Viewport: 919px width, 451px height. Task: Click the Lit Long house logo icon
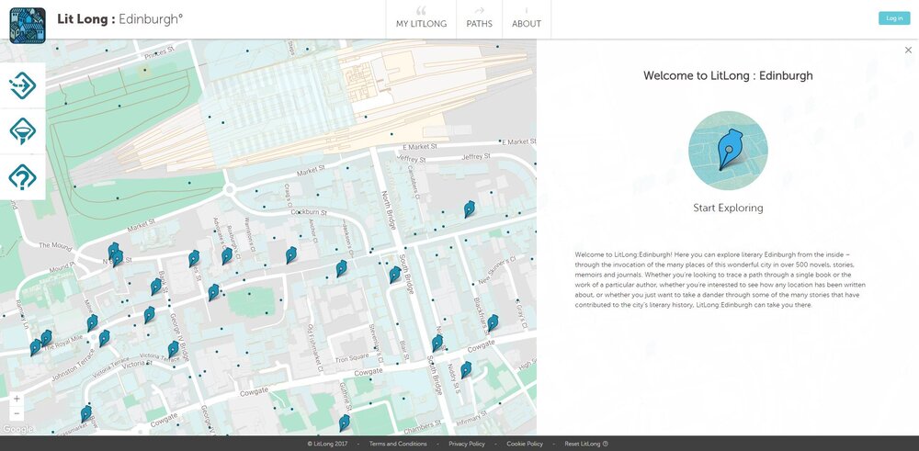28,25
